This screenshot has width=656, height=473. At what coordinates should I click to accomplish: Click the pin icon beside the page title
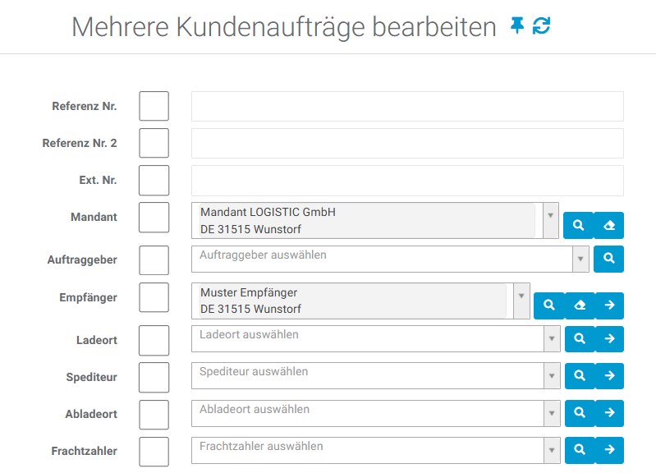tap(516, 26)
